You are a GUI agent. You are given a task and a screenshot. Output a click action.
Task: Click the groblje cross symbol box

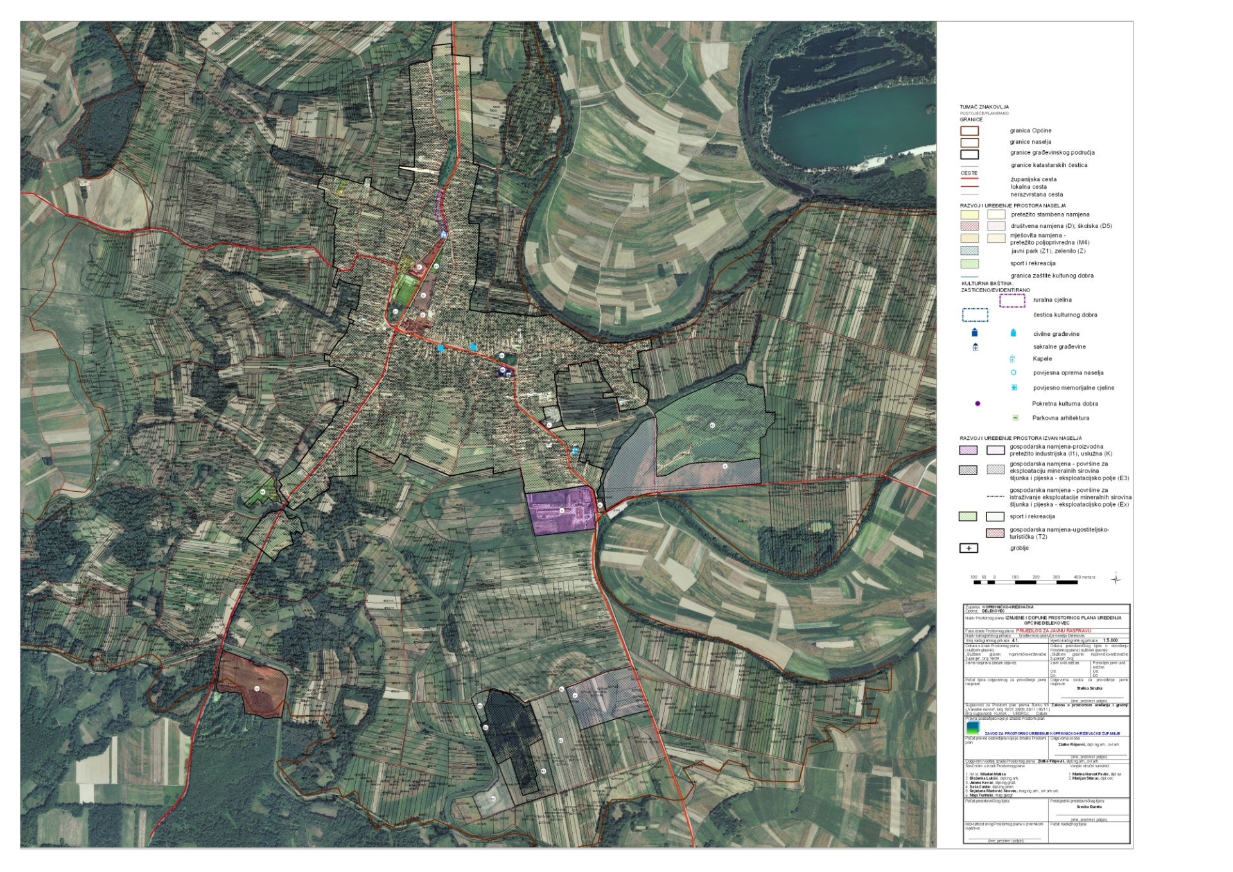968,548
